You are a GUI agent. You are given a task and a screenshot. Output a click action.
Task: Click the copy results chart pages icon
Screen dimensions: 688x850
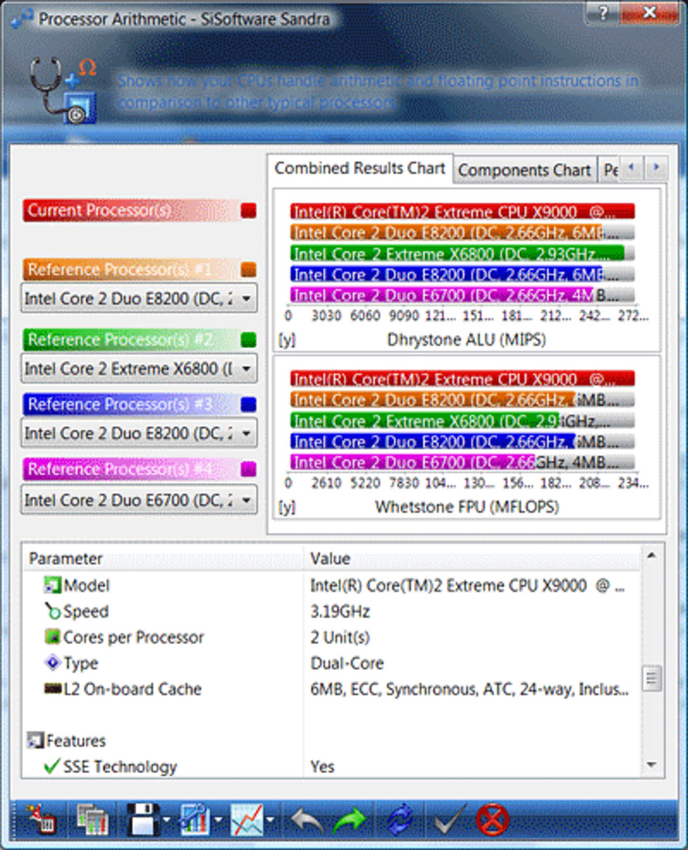point(93,819)
